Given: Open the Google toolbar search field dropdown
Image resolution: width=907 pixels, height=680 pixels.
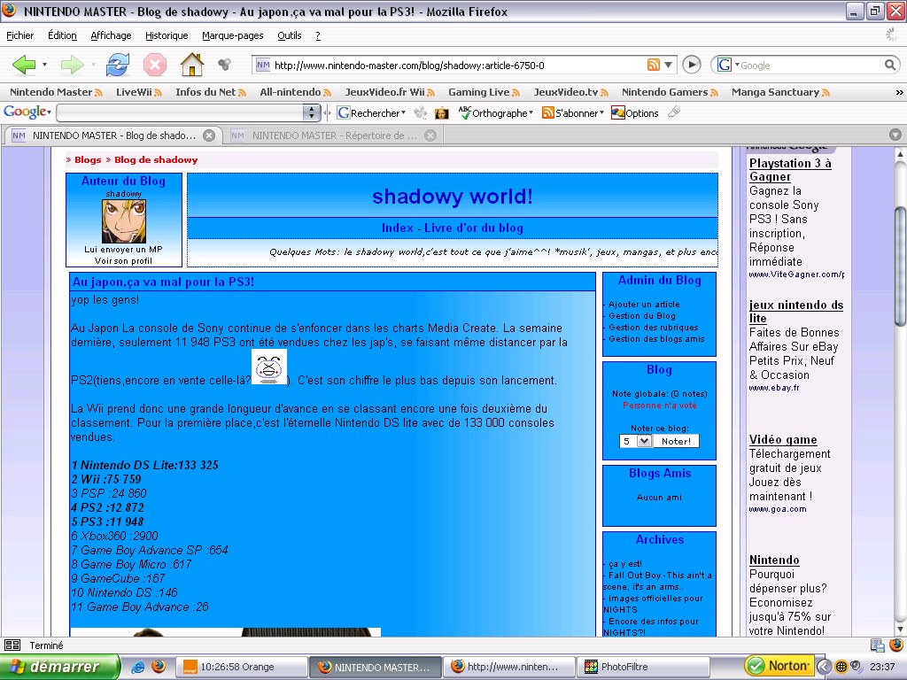Looking at the screenshot, I should [x=311, y=112].
